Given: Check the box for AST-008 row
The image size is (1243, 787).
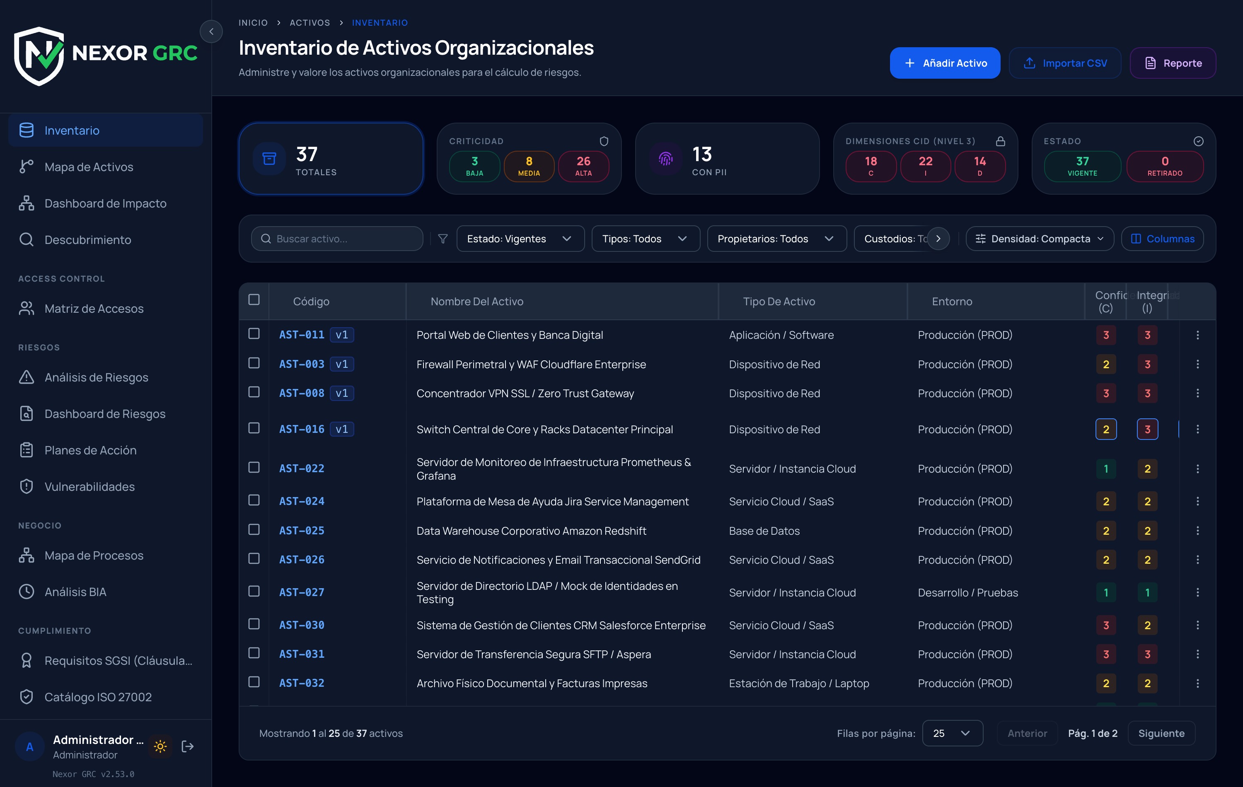Looking at the screenshot, I should click(x=254, y=392).
